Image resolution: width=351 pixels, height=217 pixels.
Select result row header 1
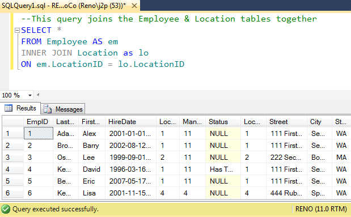coord(13,134)
